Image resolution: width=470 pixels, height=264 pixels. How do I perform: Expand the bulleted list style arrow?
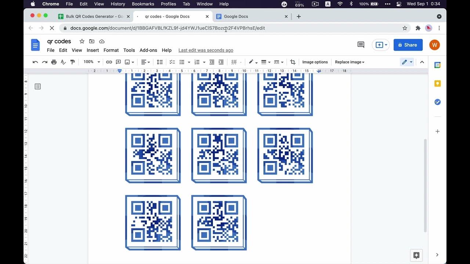click(189, 62)
